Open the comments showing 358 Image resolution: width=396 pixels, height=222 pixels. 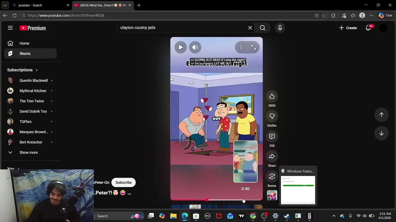tap(272, 136)
